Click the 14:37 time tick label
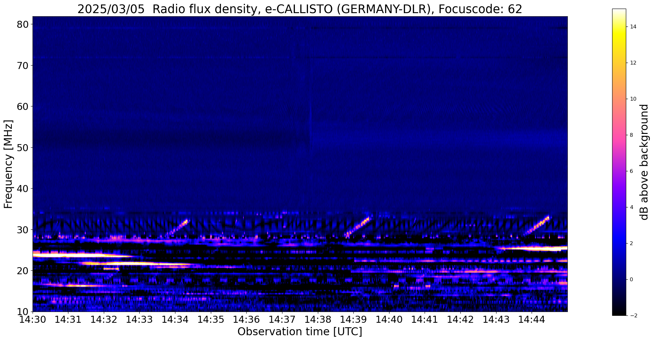654x341 pixels. tap(282, 319)
